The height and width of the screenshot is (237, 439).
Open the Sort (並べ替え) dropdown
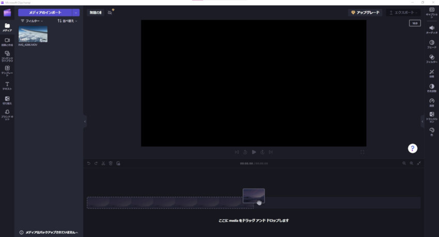(x=67, y=21)
